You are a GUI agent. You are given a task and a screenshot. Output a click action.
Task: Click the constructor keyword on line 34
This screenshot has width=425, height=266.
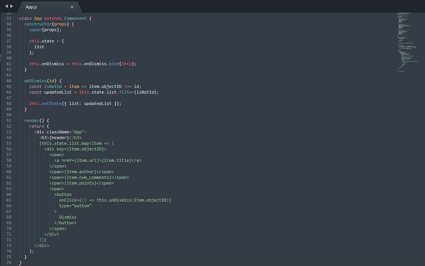pos(38,24)
